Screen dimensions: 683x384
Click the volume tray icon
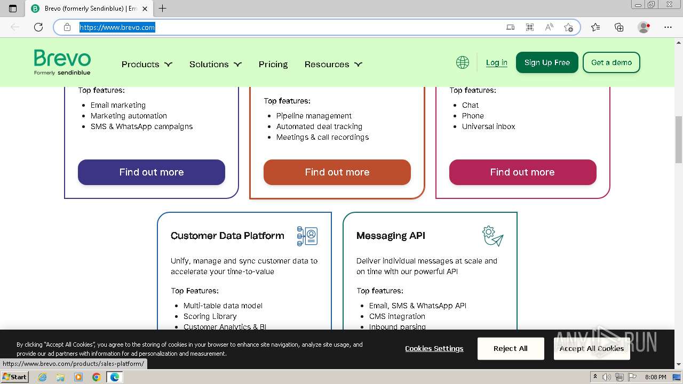(x=607, y=377)
